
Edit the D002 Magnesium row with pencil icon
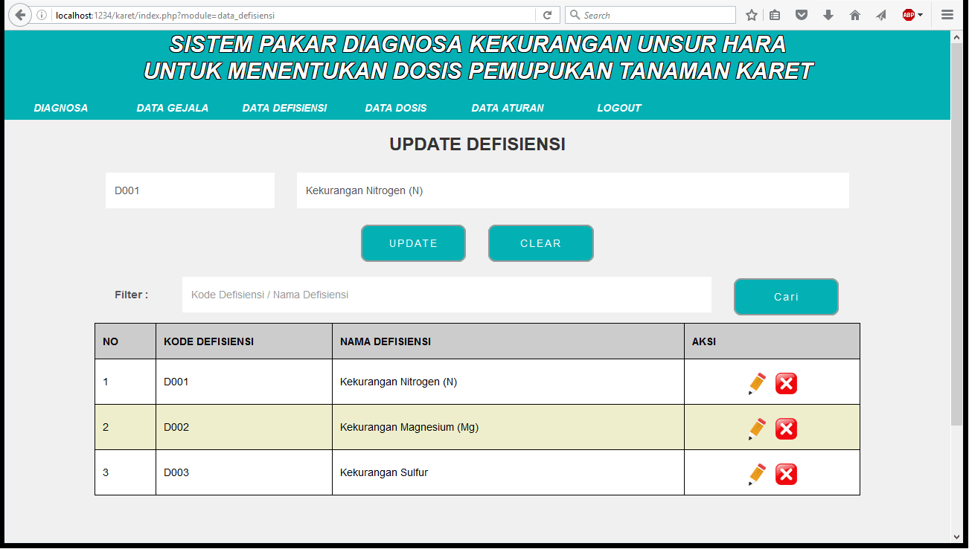pos(757,428)
